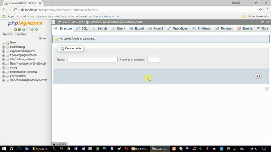
Task: Focus the table Name input field
Action: (x=92, y=60)
